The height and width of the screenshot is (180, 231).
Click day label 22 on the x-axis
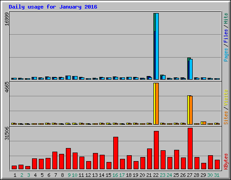(156, 175)
